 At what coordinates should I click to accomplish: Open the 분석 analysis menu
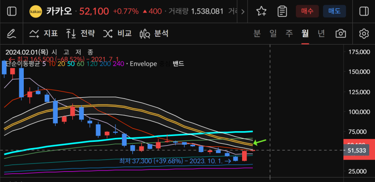154,33
